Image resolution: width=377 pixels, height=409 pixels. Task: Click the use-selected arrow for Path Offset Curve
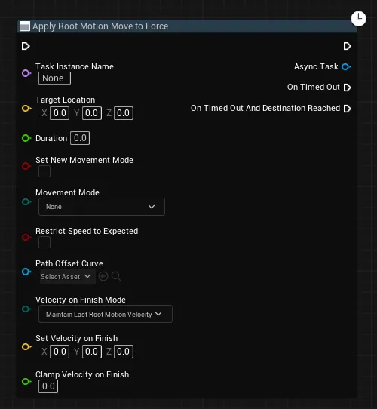tap(103, 276)
